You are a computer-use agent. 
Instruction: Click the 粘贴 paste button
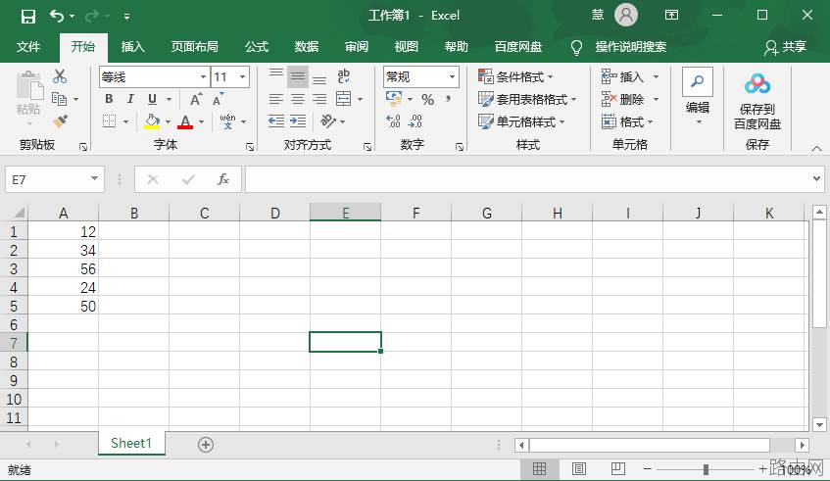coord(28,98)
